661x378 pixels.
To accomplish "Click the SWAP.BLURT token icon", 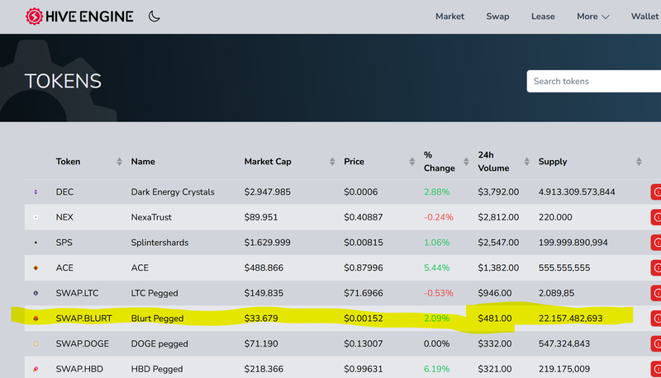I will click(36, 319).
